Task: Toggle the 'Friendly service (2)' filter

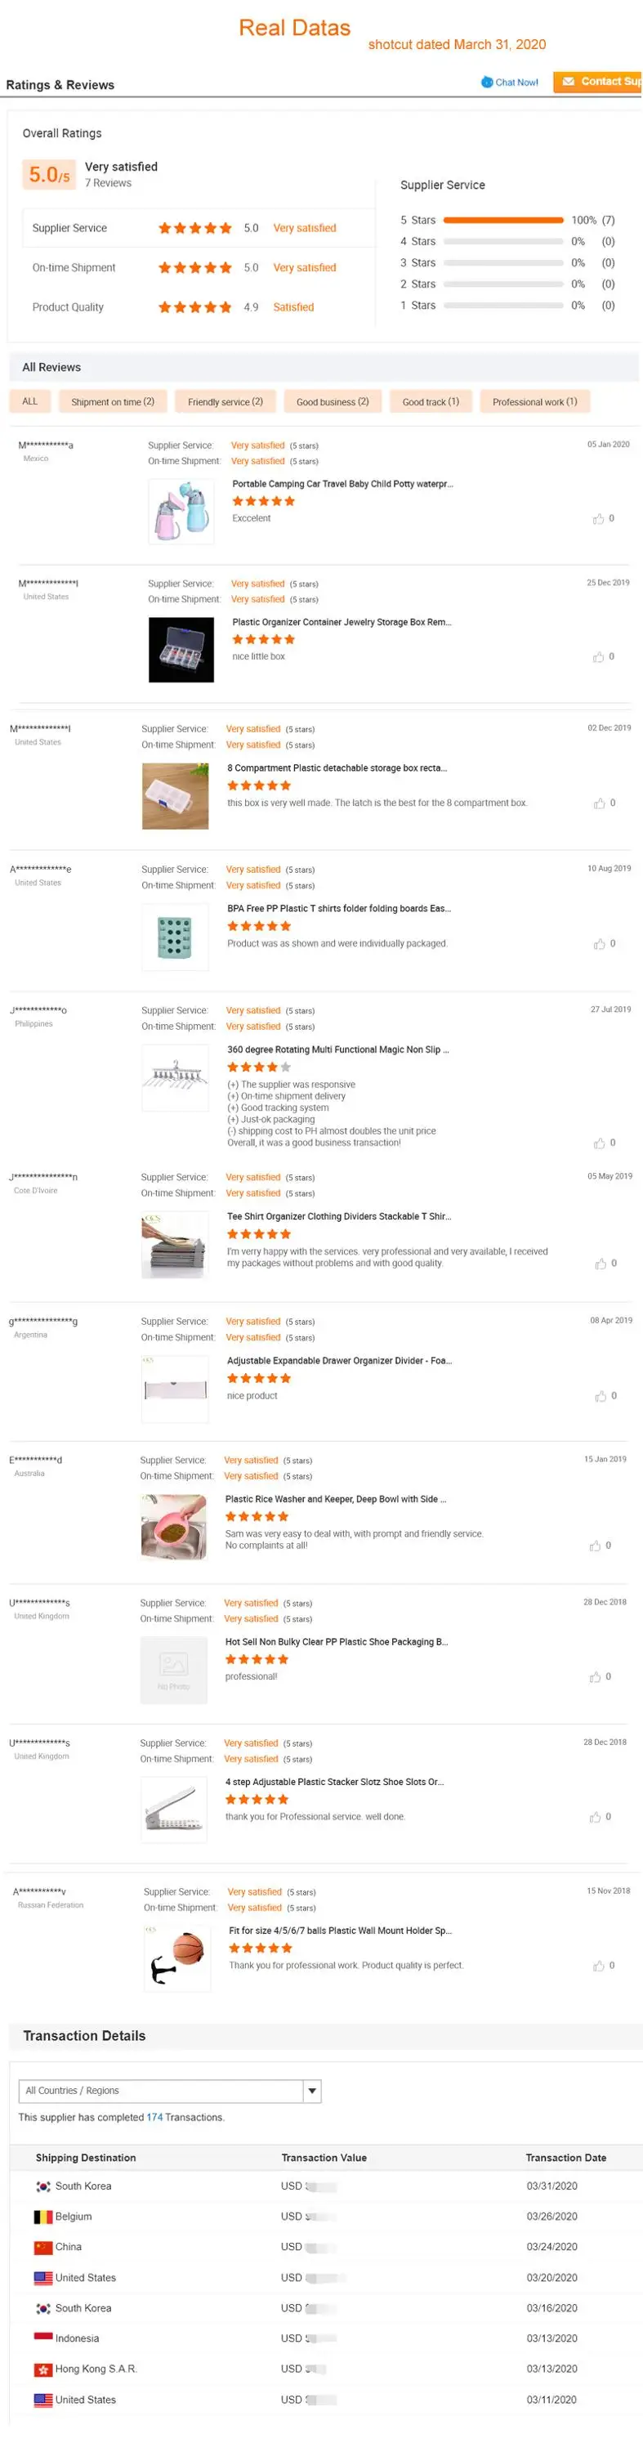Action: tap(225, 401)
